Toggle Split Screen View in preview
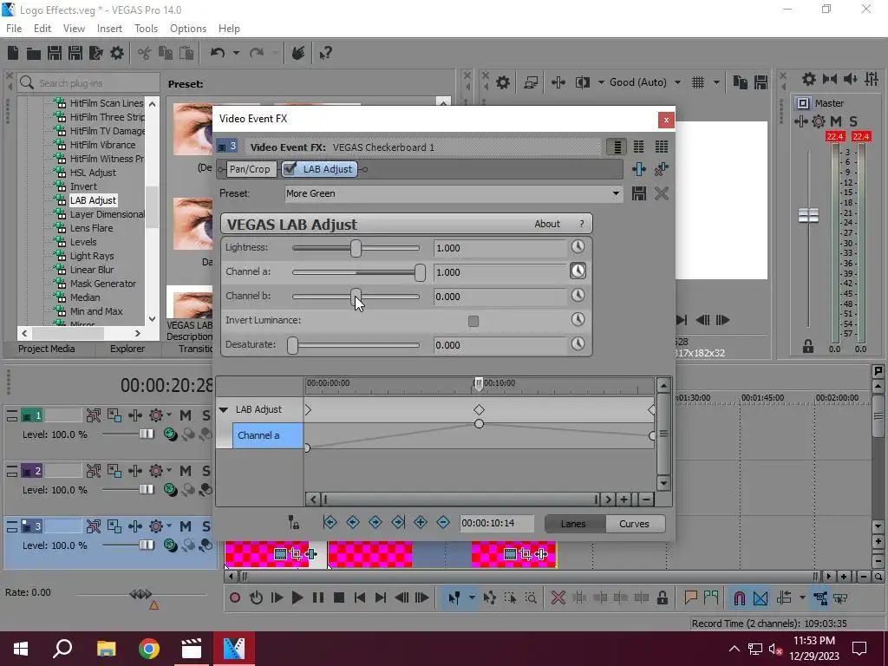The width and height of the screenshot is (888, 666). (582, 82)
